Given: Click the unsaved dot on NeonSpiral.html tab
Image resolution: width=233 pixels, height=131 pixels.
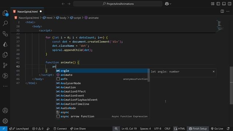Looking at the screenshot, I should tap(41, 11).
